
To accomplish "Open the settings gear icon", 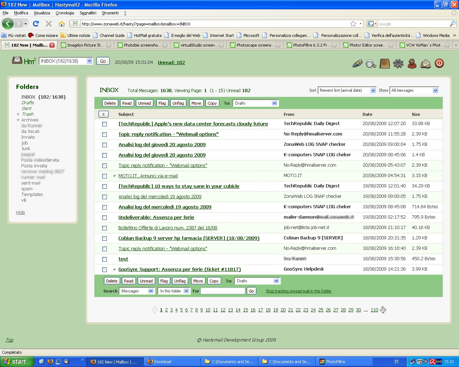I will (398, 63).
